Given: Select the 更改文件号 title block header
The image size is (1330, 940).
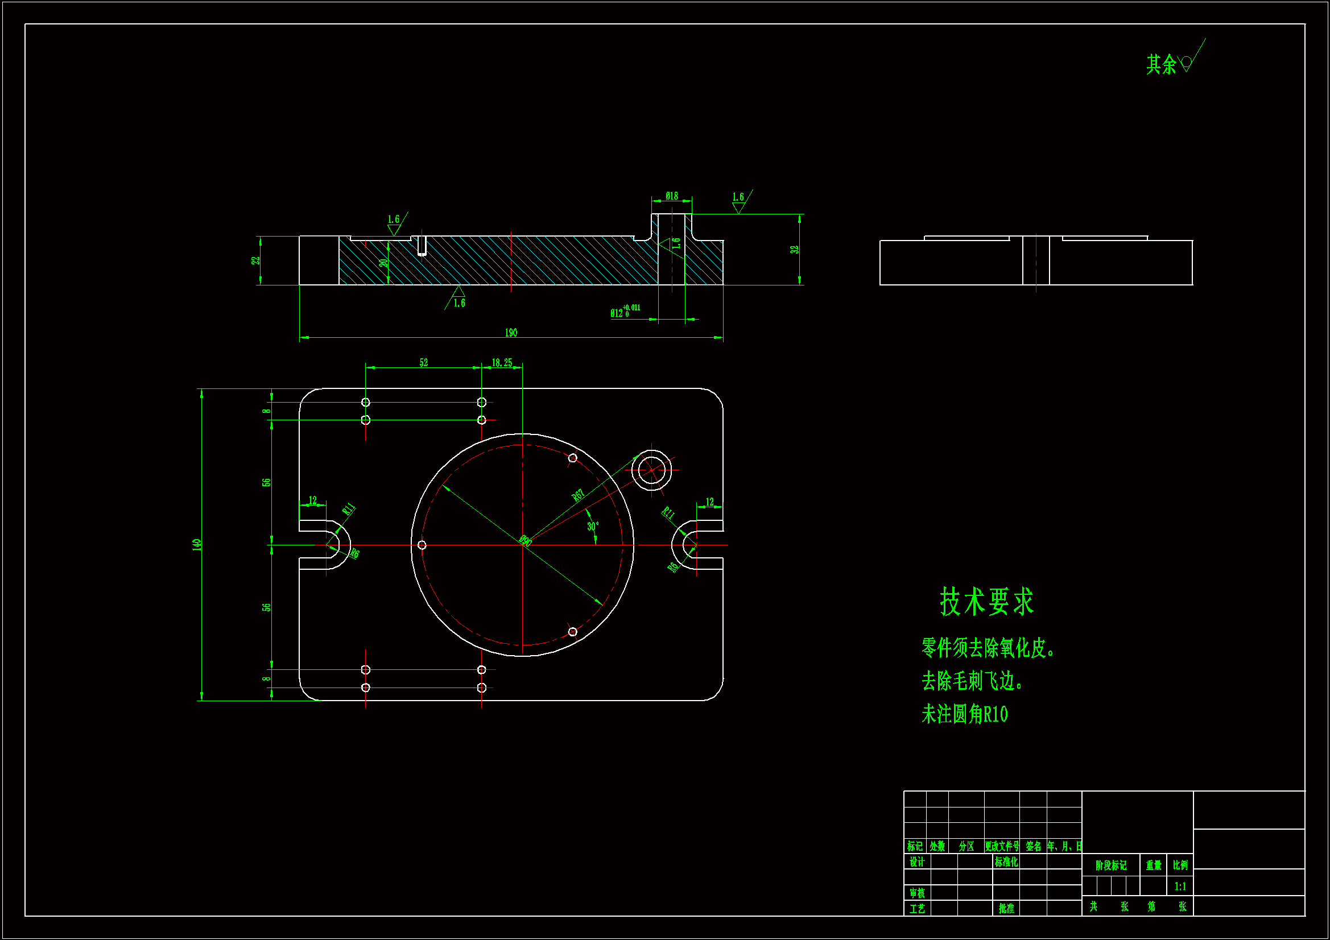Looking at the screenshot, I should 1002,846.
